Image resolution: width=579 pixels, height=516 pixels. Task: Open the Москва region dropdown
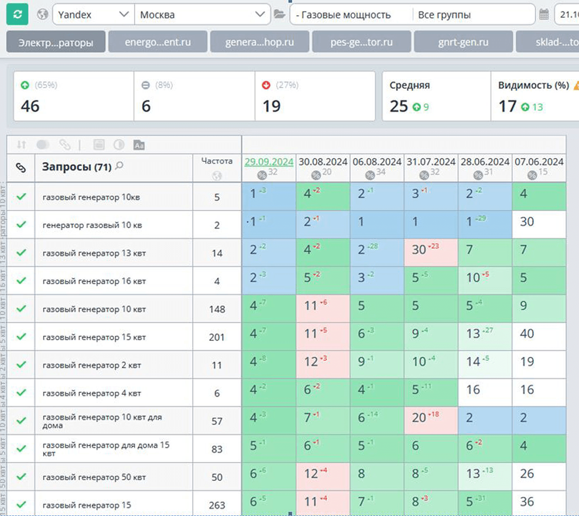coord(202,15)
